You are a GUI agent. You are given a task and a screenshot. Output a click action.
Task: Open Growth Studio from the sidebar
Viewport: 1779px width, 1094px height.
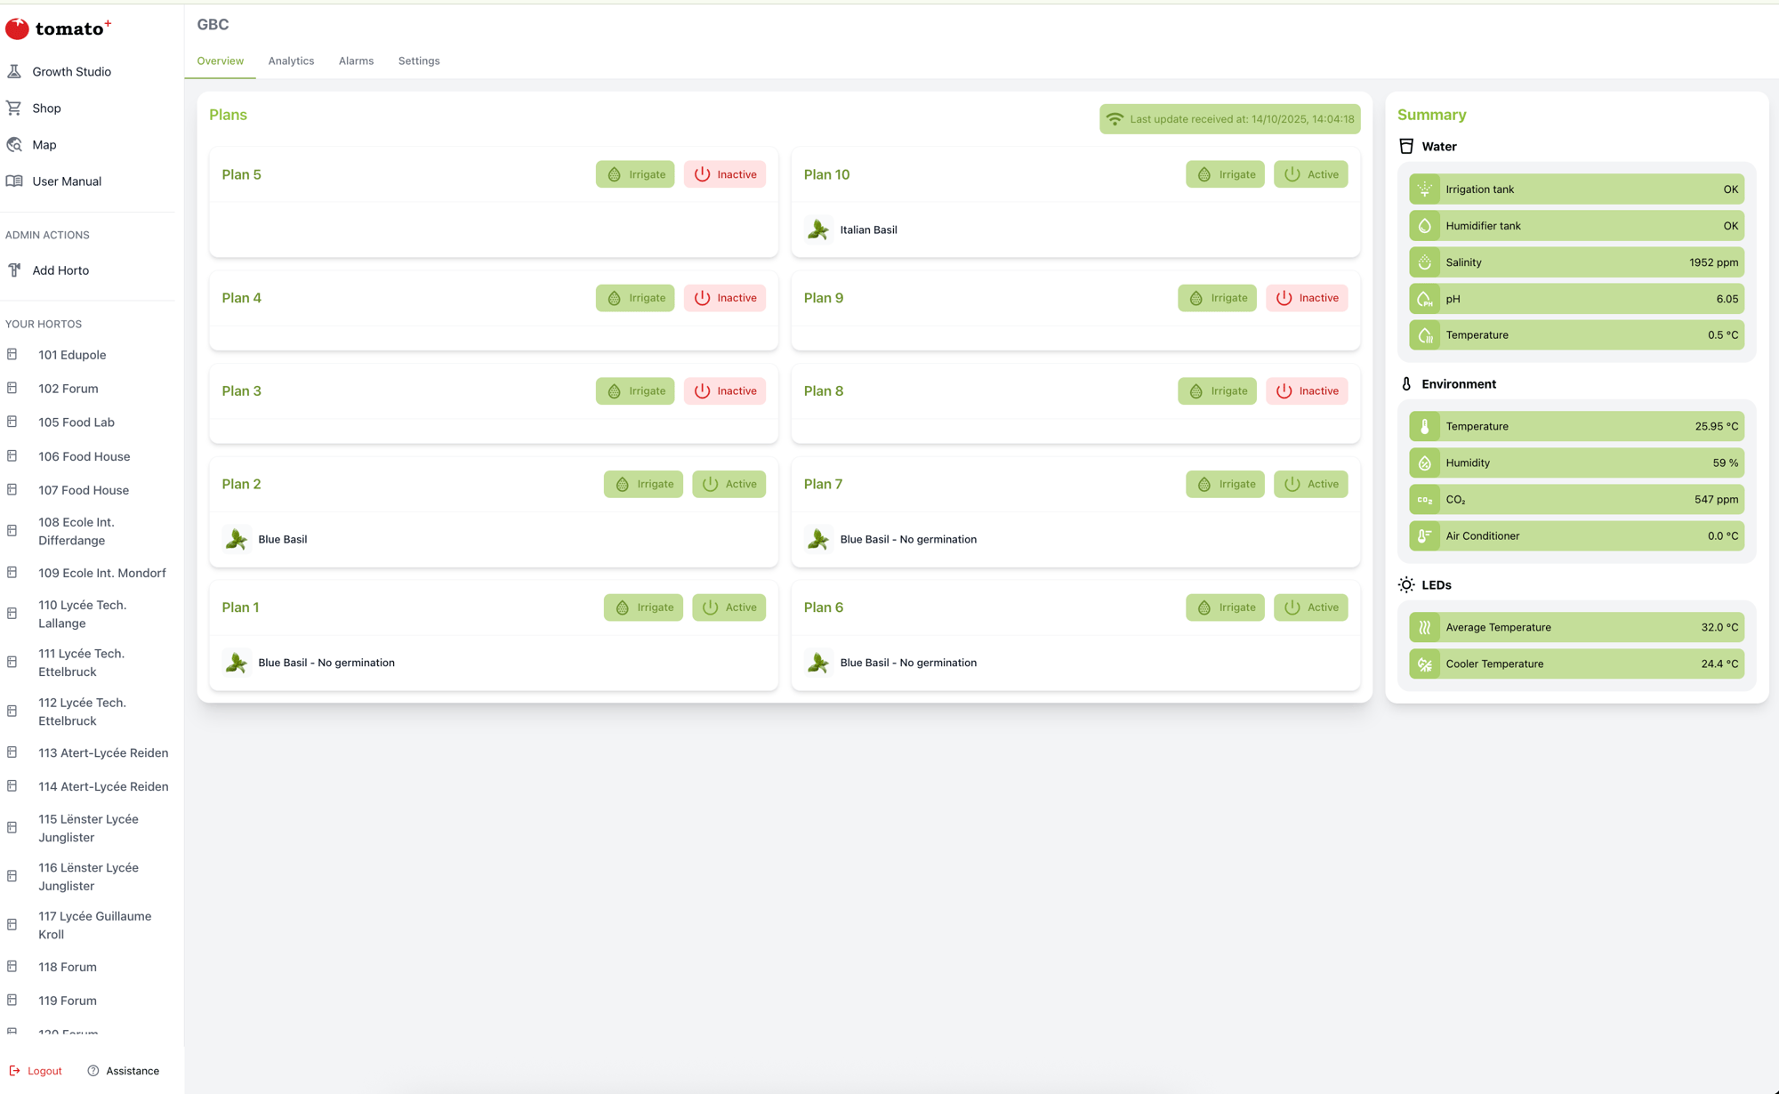pyautogui.click(x=71, y=71)
